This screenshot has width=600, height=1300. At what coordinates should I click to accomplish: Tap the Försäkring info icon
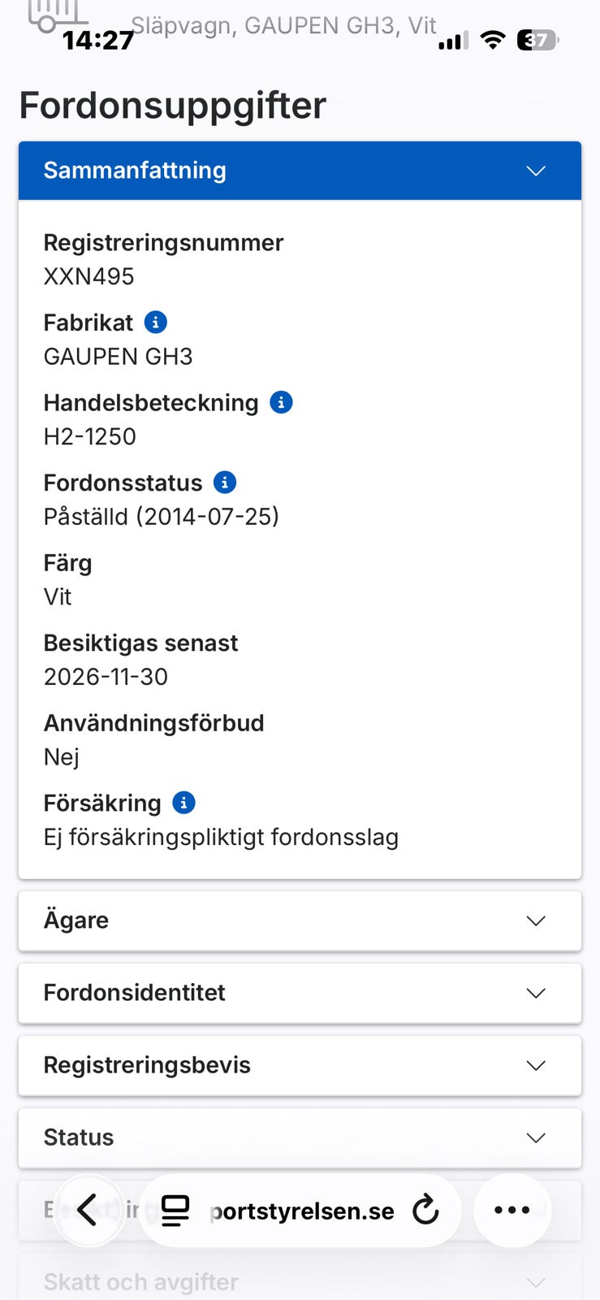(184, 803)
